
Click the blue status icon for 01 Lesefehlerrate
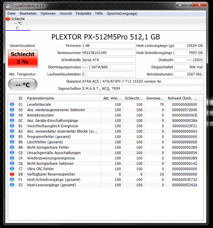(x=12, y=104)
